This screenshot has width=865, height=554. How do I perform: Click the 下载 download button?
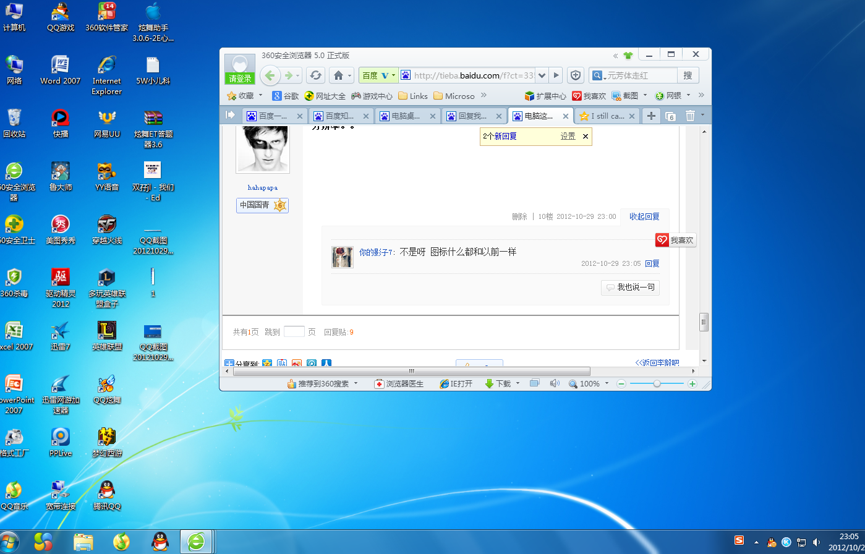498,383
